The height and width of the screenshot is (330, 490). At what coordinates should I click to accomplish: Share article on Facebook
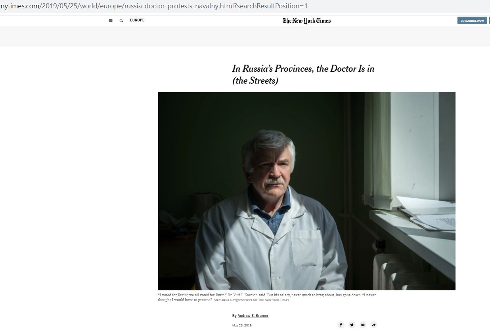click(x=341, y=325)
